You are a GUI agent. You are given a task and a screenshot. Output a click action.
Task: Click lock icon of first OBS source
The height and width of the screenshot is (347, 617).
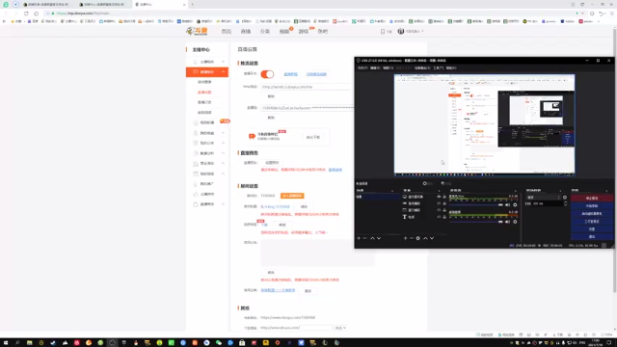[x=444, y=197]
